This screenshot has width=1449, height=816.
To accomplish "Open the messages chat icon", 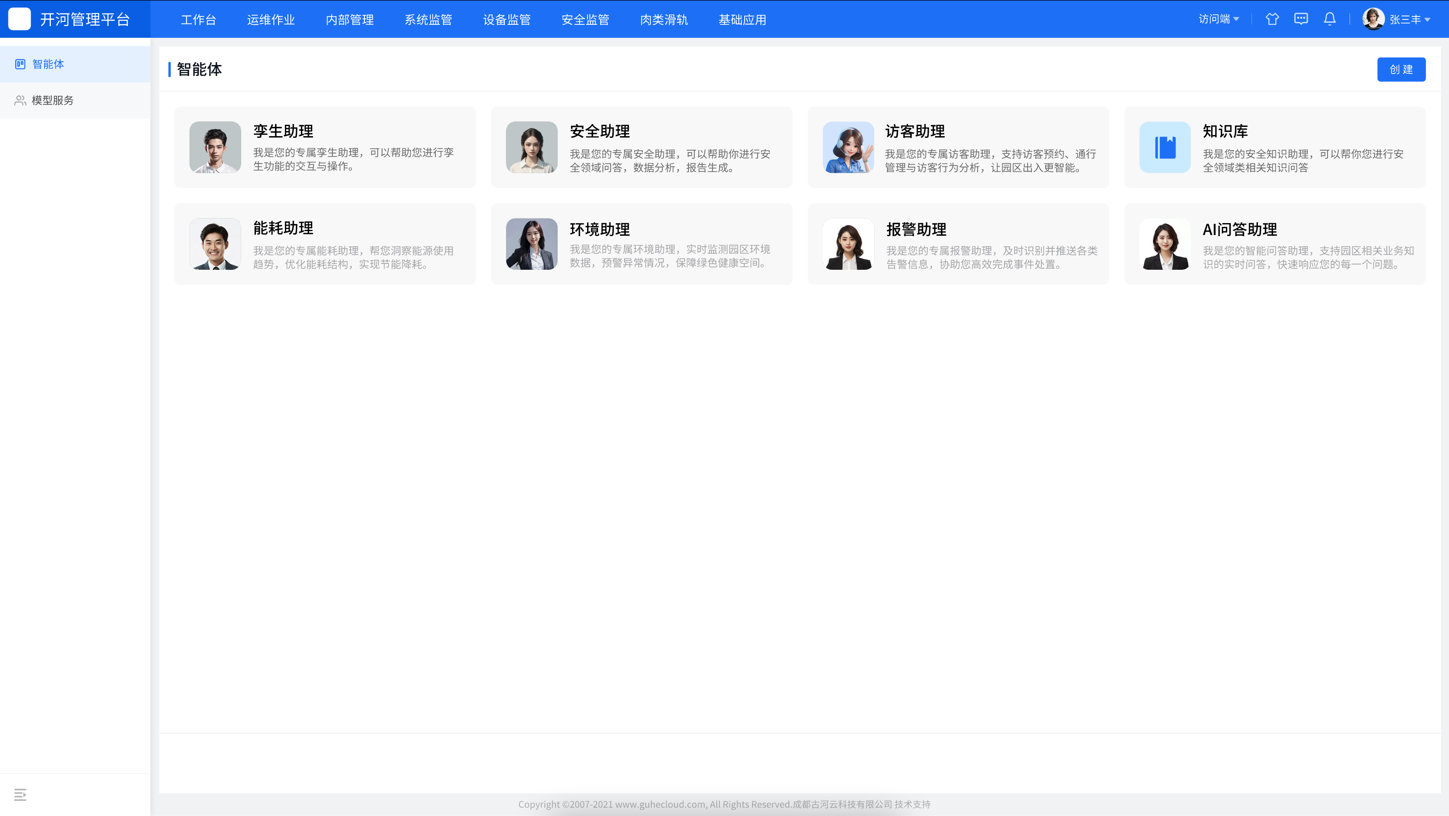I will pyautogui.click(x=1301, y=19).
